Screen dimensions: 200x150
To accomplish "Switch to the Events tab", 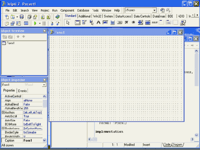I will point(22,91).
